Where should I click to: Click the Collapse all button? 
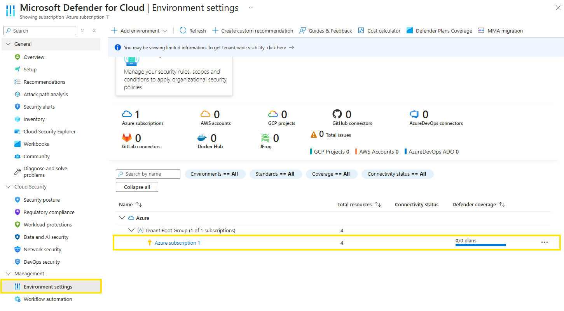point(137,187)
